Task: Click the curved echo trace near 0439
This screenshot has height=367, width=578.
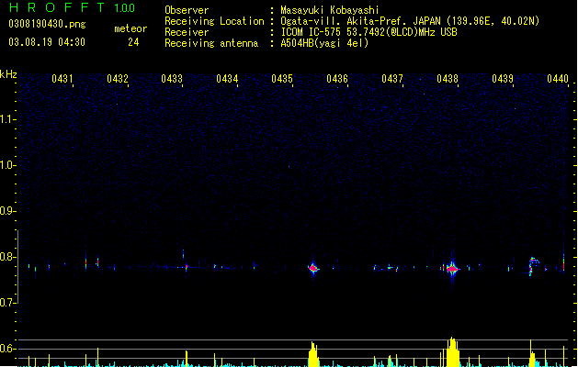Action: [x=533, y=266]
